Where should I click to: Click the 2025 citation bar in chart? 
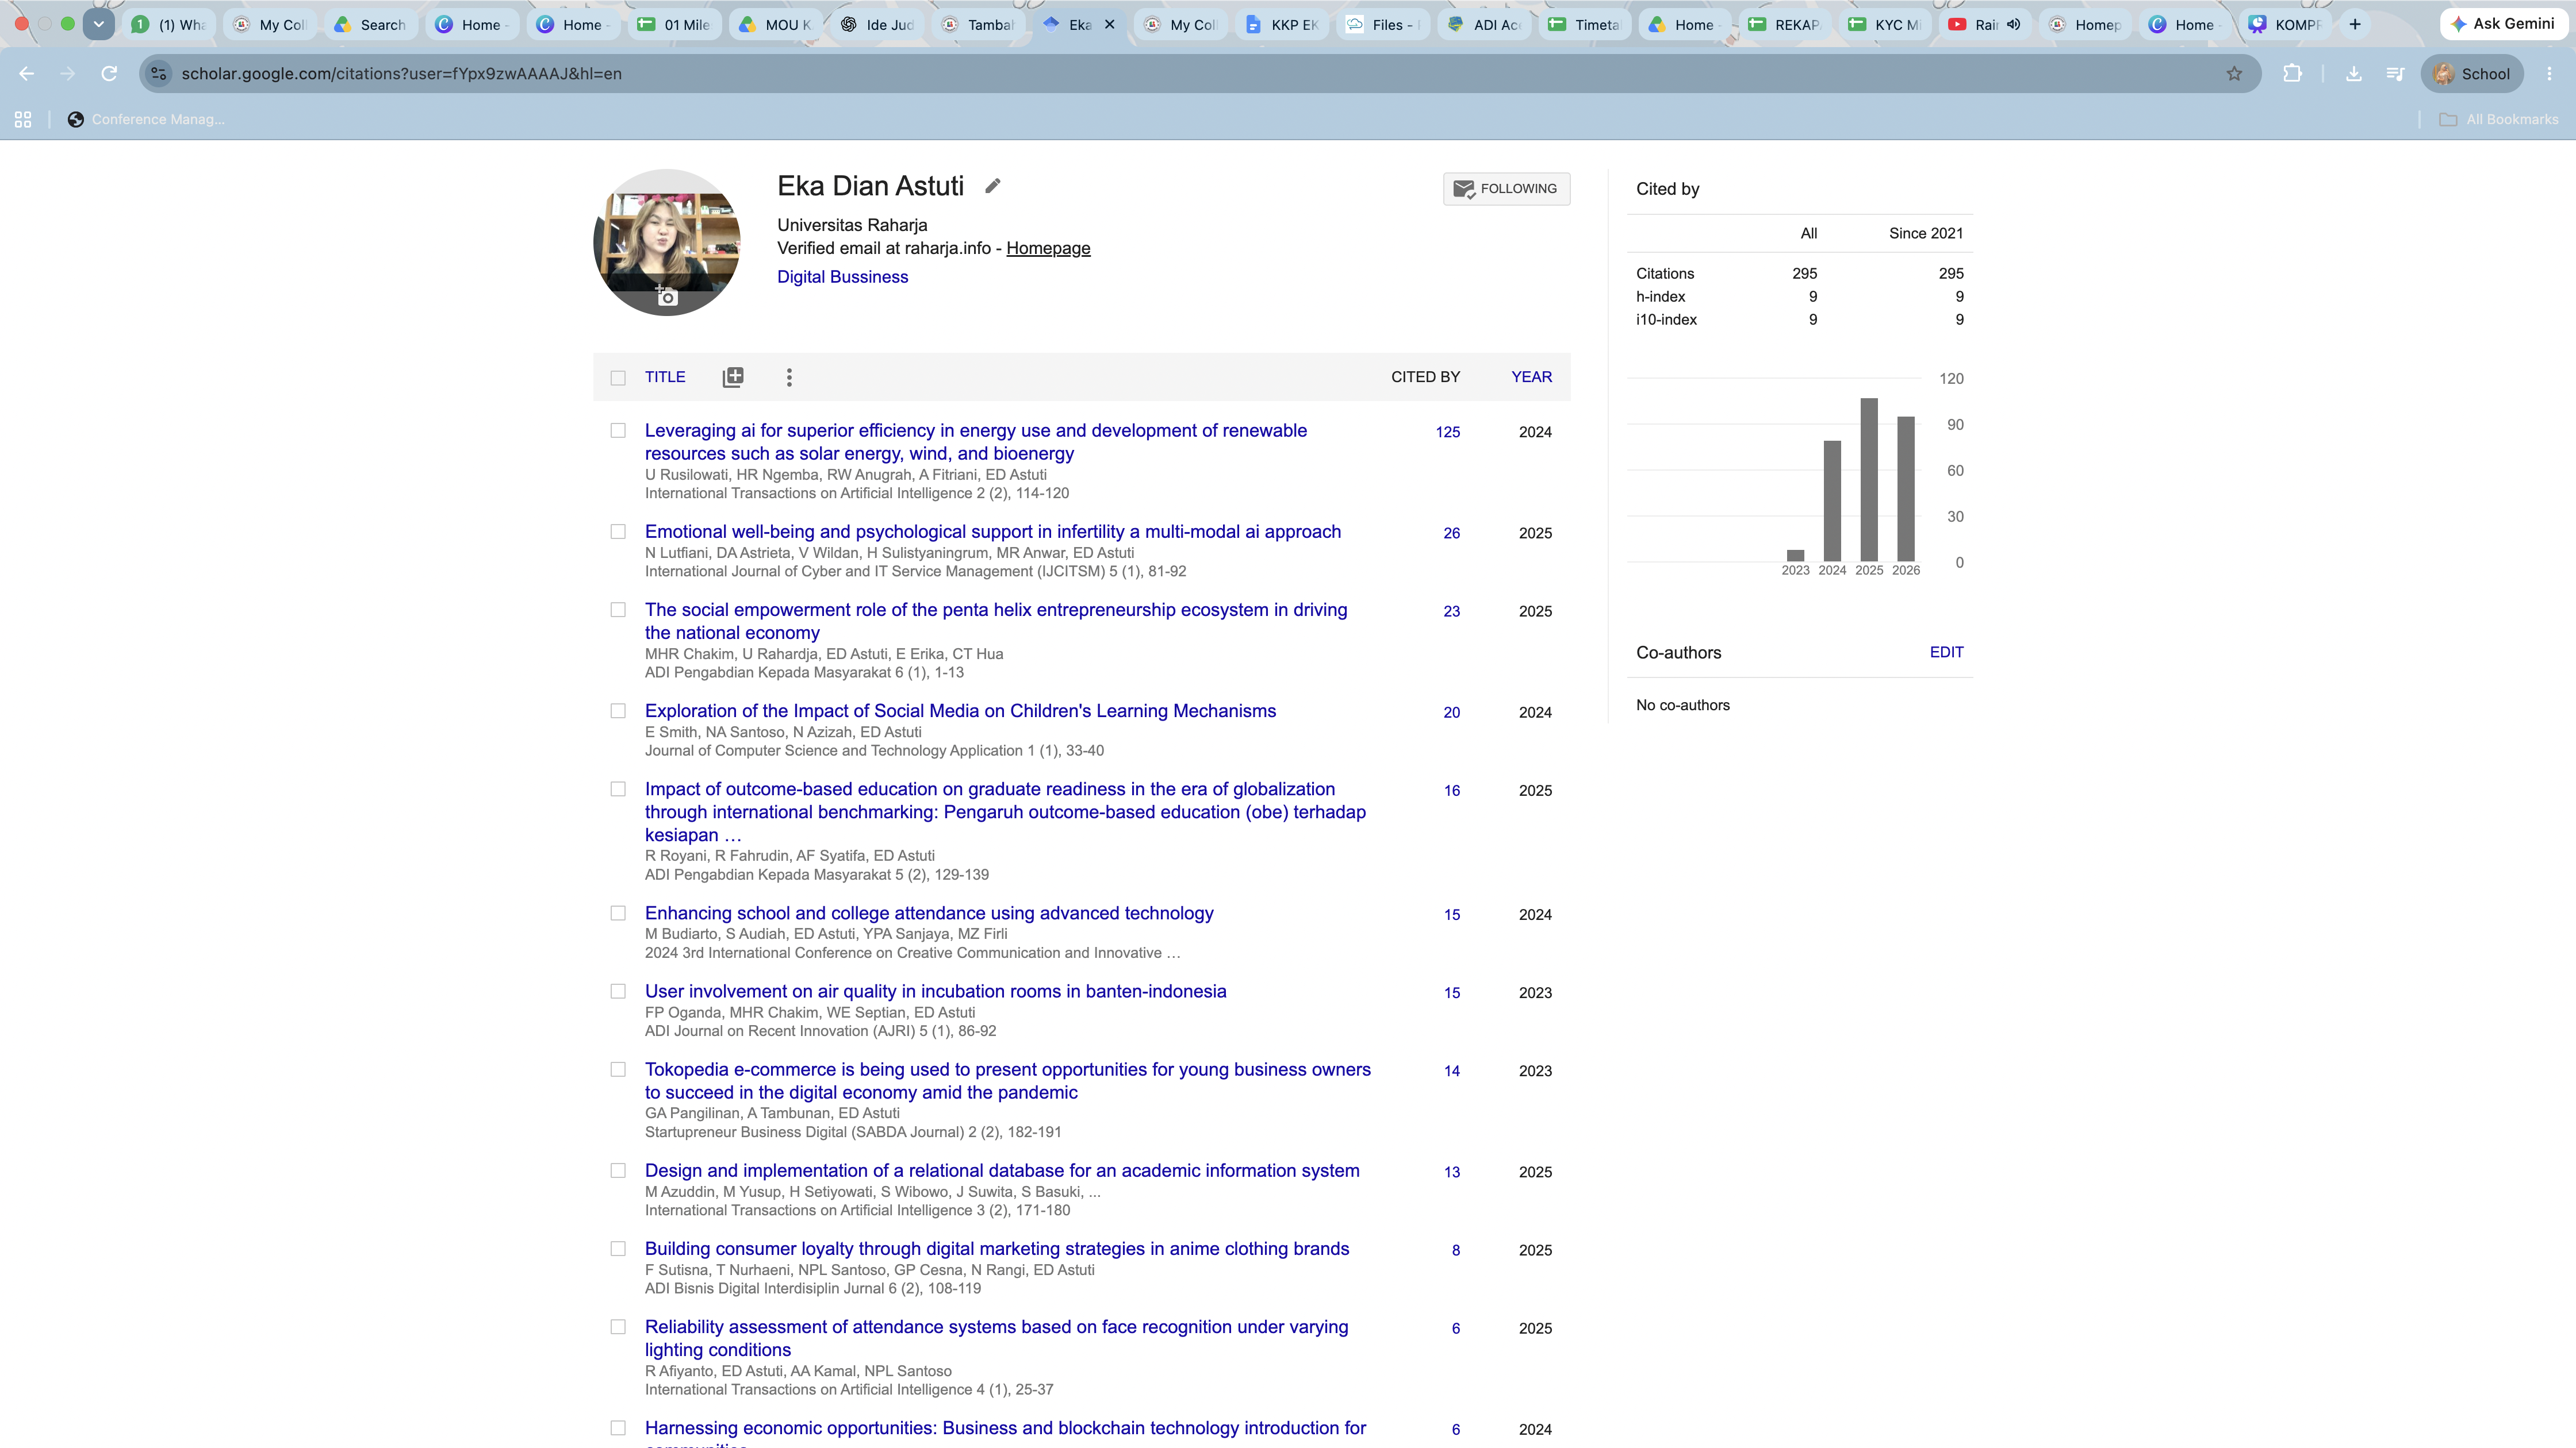point(1868,480)
